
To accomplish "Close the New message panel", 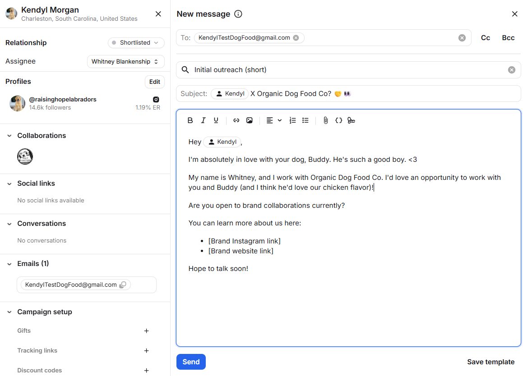I will click(515, 14).
